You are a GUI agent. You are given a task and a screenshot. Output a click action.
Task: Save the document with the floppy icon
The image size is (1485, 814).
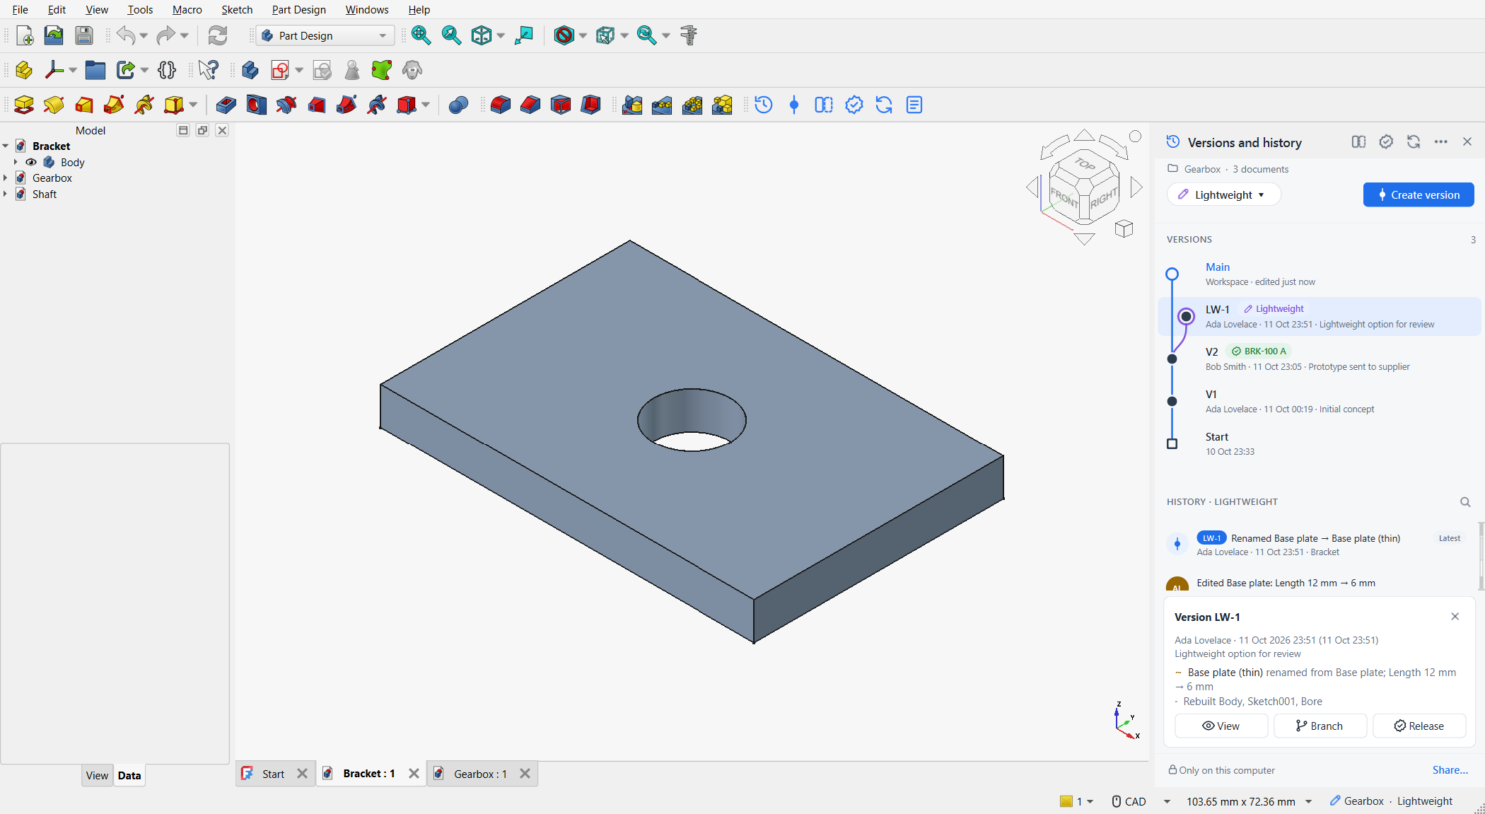click(84, 35)
